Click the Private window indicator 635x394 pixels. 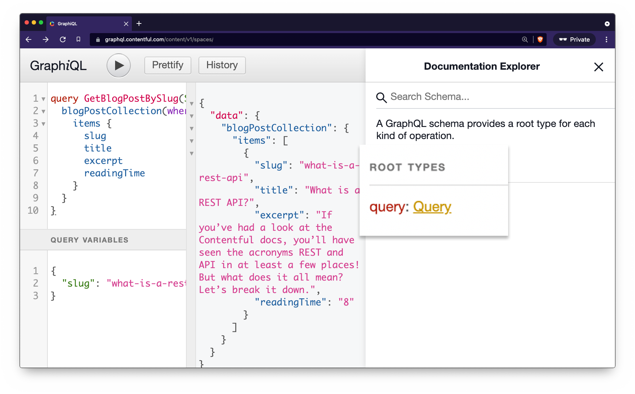pos(574,39)
